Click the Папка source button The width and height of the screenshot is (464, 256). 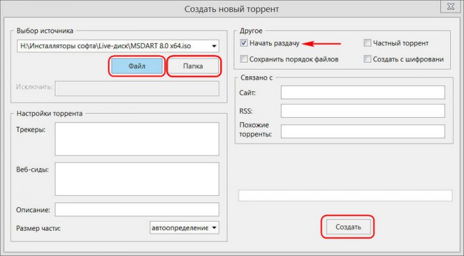point(193,66)
